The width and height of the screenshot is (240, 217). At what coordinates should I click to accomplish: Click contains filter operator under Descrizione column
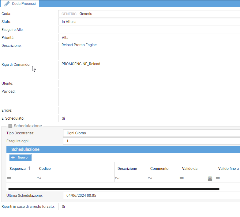tap(117, 178)
